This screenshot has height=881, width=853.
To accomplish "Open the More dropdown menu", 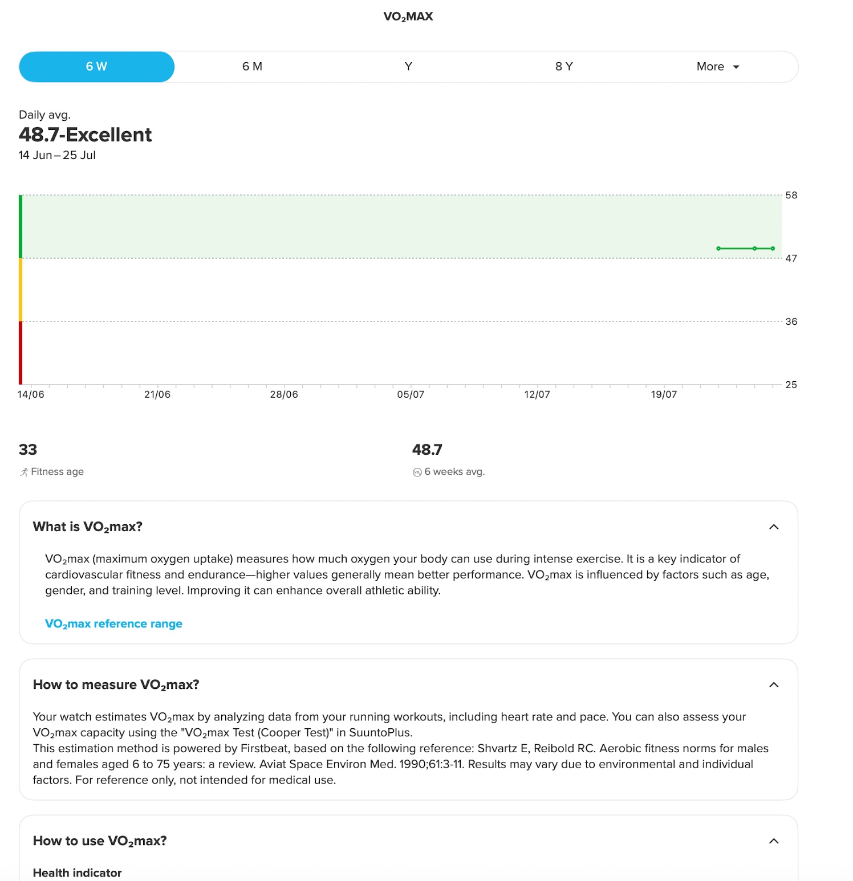I will tap(718, 67).
